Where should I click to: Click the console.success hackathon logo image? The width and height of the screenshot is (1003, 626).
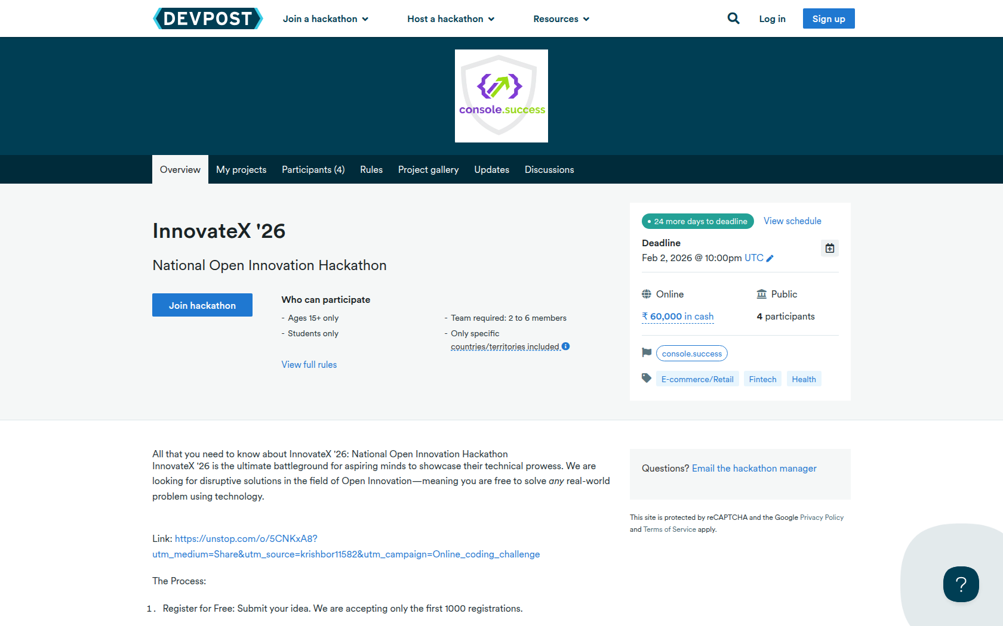pyautogui.click(x=501, y=96)
